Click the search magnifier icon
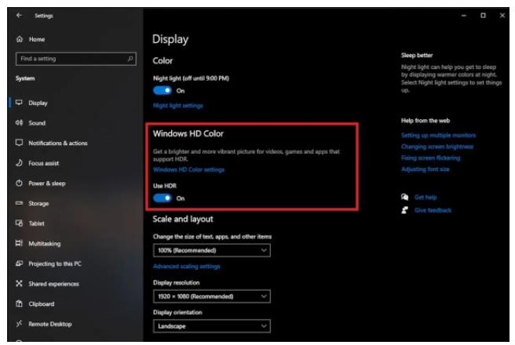 [130, 59]
